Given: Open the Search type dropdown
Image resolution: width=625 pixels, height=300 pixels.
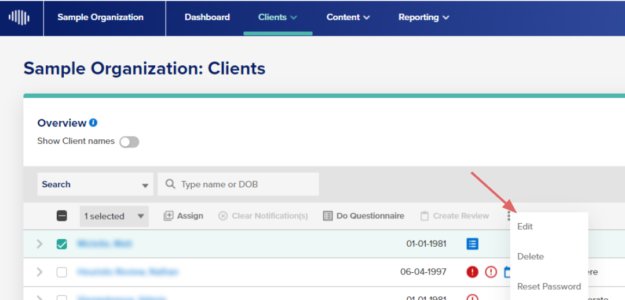Looking at the screenshot, I should pos(95,184).
